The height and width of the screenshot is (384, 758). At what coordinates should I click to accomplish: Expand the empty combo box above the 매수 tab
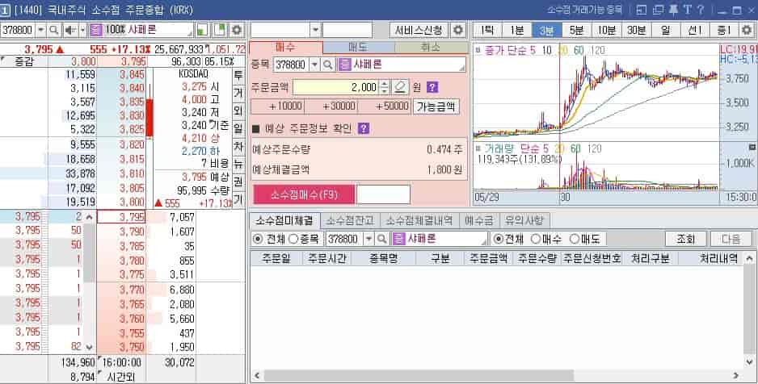tap(315, 30)
